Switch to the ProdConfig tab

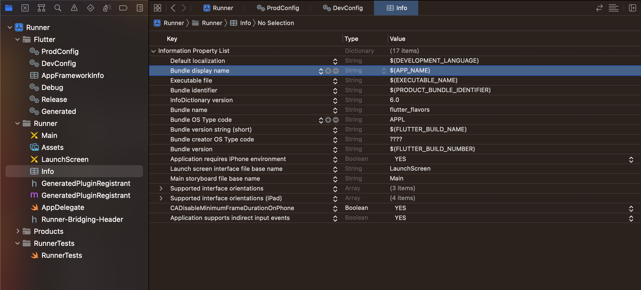coord(278,8)
